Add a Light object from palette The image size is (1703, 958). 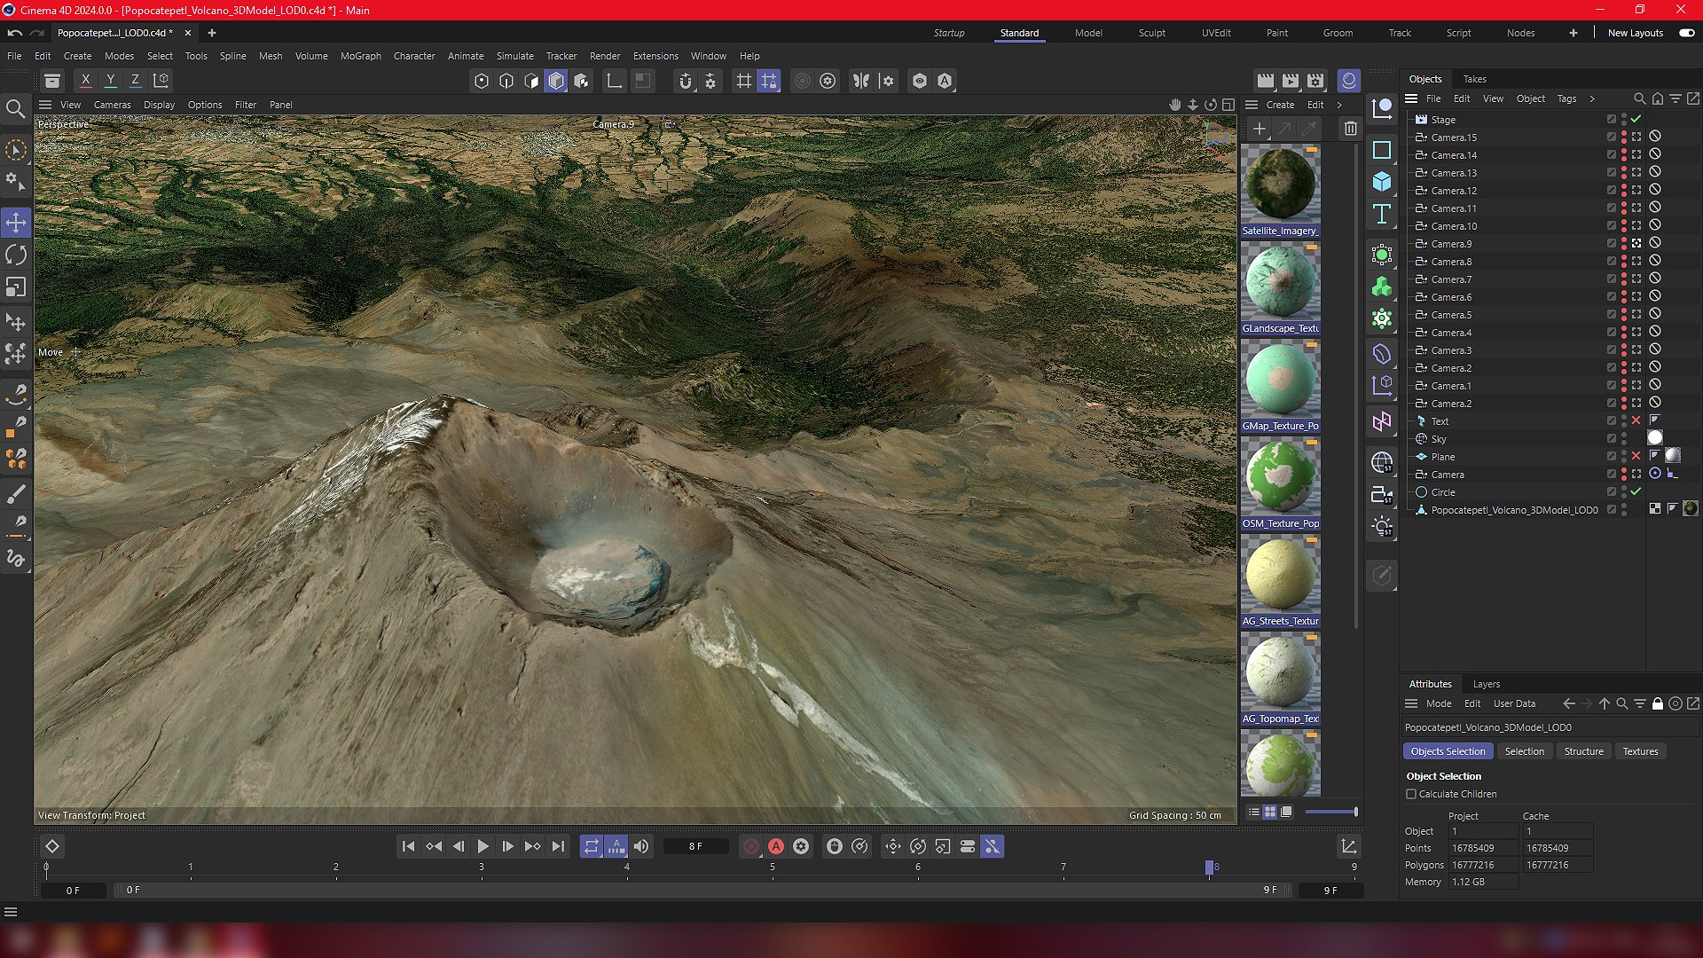click(1382, 527)
